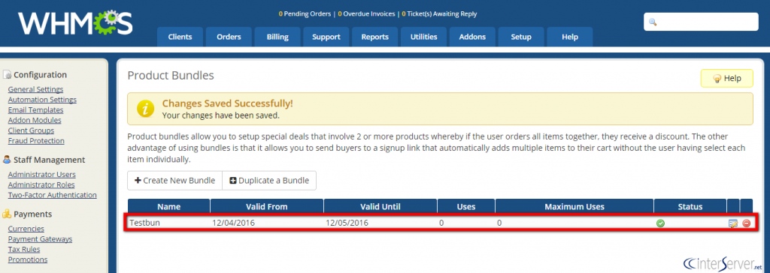Click the 12/04/2016 valid from date
The width and height of the screenshot is (770, 273).
pos(234,223)
